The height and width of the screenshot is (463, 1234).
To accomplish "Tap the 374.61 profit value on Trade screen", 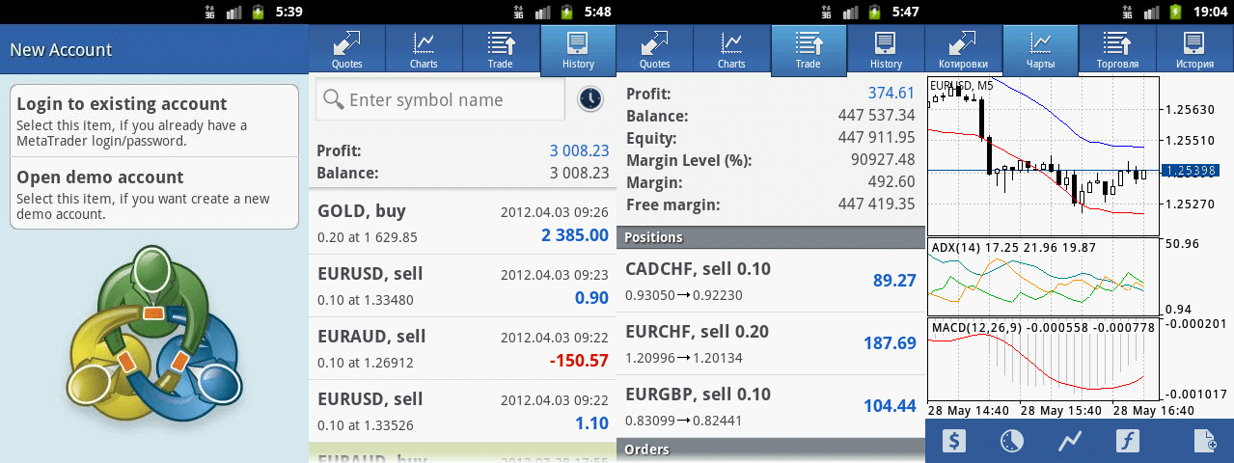I will (891, 94).
